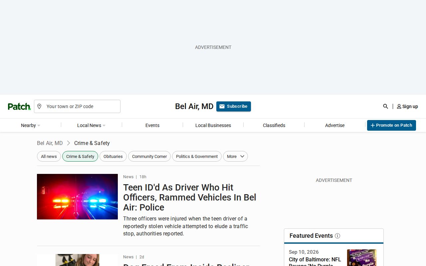This screenshot has height=266, width=426.
Task: Click the Crime & Safety breadcrumb text
Action: (x=92, y=143)
